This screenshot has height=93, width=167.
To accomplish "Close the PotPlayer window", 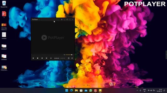I will pos(73,20).
